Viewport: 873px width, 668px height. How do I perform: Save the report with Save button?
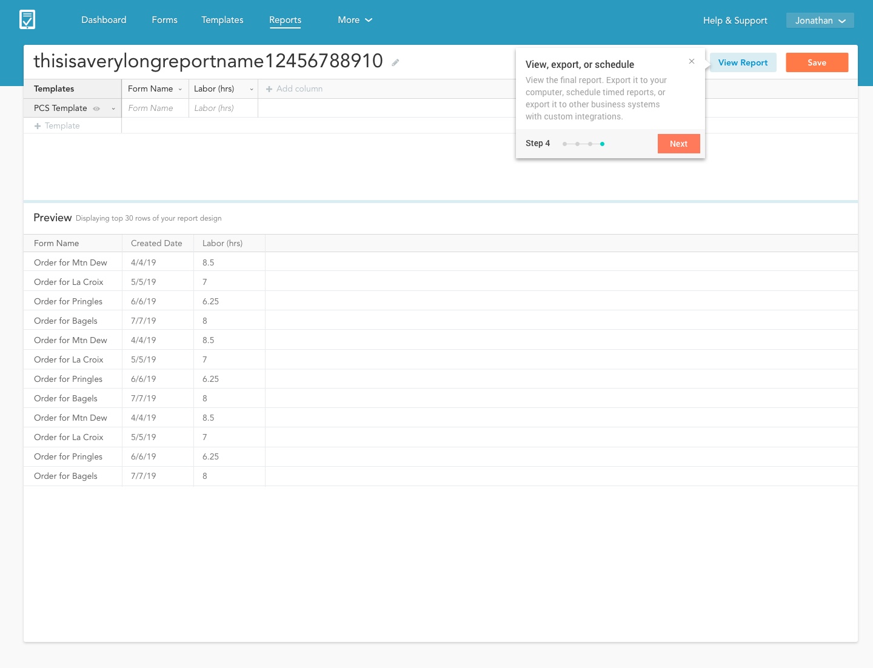(x=817, y=62)
